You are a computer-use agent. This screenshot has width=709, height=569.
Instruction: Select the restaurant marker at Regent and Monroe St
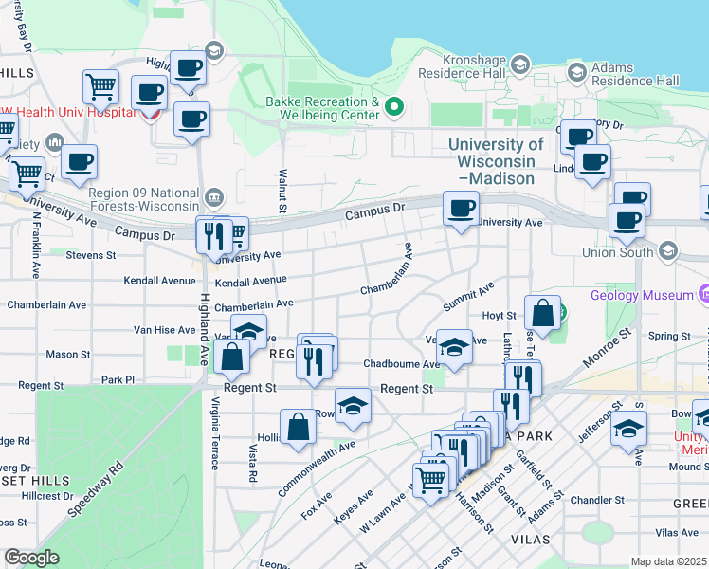[x=523, y=378]
